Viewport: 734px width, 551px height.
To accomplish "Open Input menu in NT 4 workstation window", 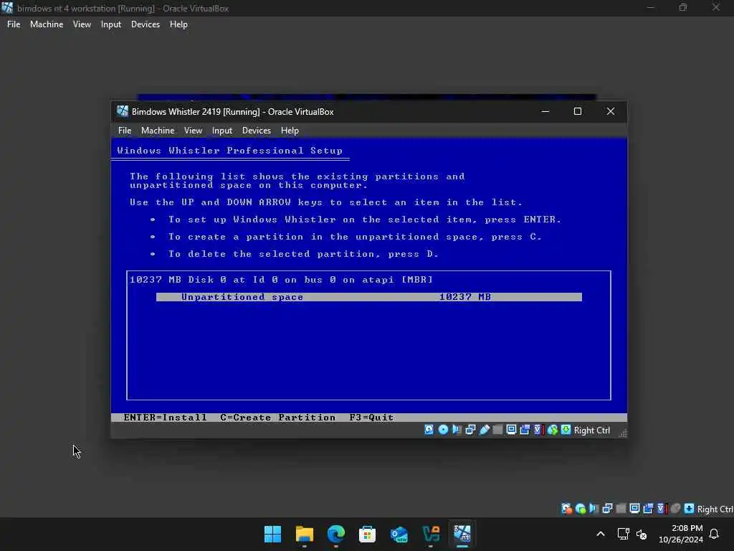I will (111, 24).
